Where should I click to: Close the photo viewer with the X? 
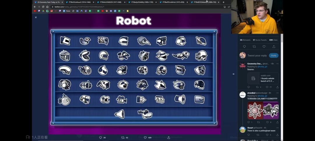(36, 17)
